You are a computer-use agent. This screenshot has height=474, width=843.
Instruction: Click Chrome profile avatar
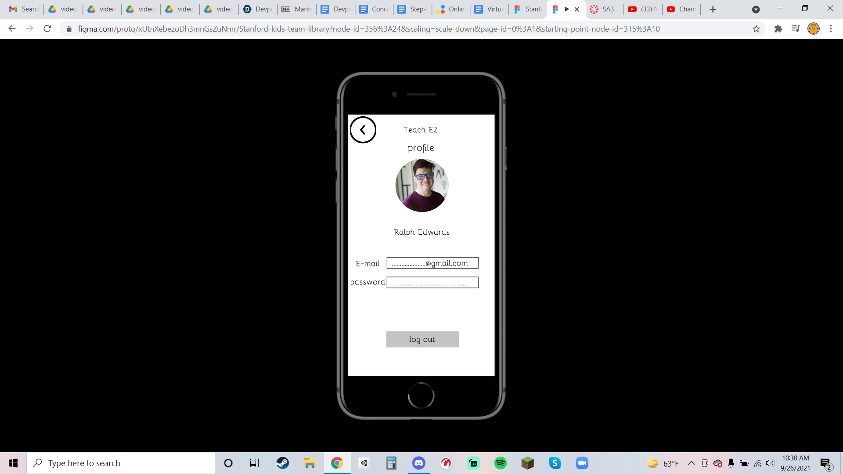[x=813, y=29]
